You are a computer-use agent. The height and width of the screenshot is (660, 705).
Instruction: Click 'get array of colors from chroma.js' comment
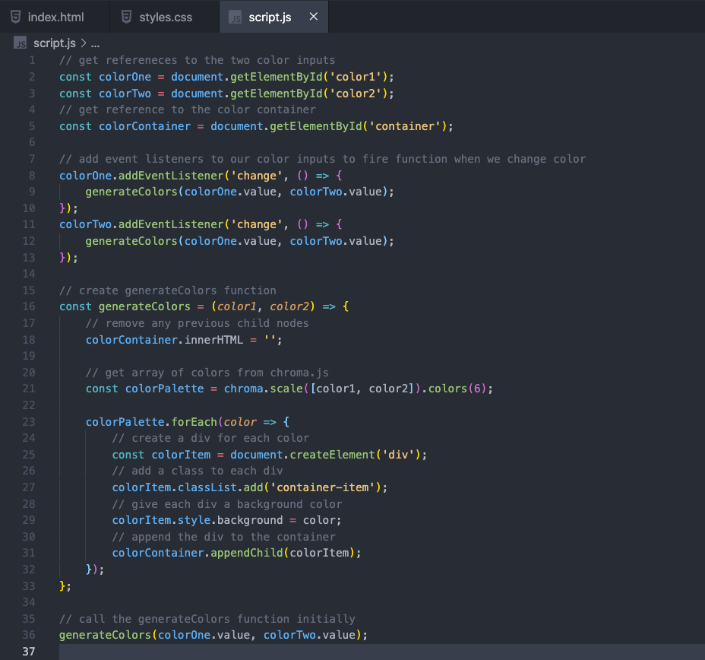point(207,373)
